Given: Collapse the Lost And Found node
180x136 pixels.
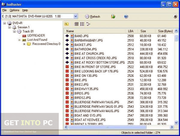Looking at the screenshot, I should click(19, 40).
